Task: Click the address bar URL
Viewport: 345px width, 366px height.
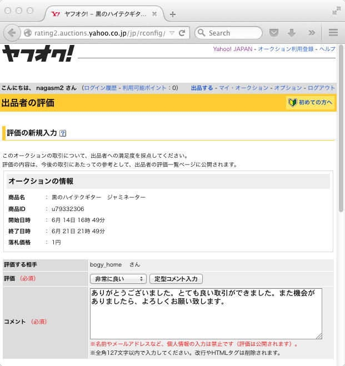Action: click(100, 33)
